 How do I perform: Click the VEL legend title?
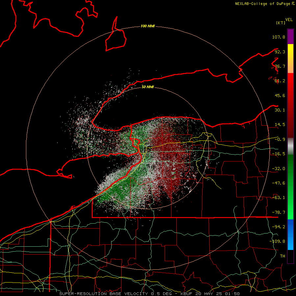(289, 20)
